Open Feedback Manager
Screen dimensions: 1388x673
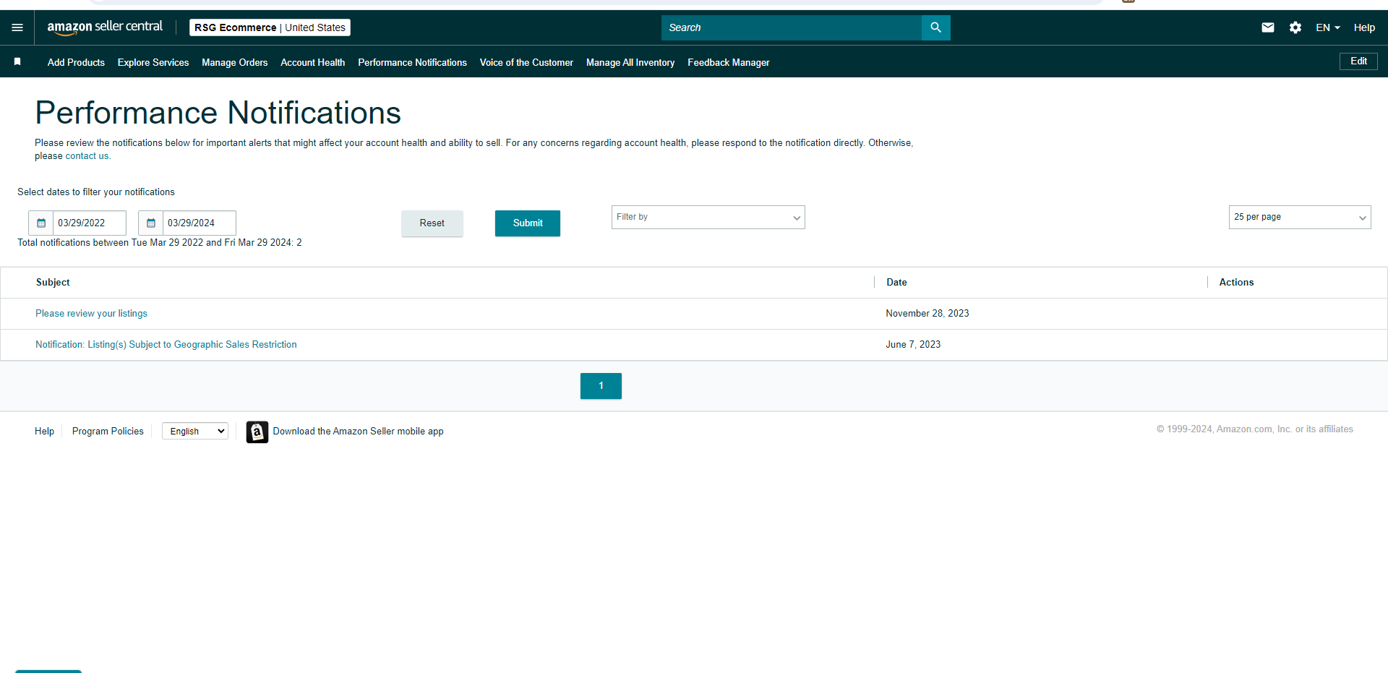click(x=728, y=62)
